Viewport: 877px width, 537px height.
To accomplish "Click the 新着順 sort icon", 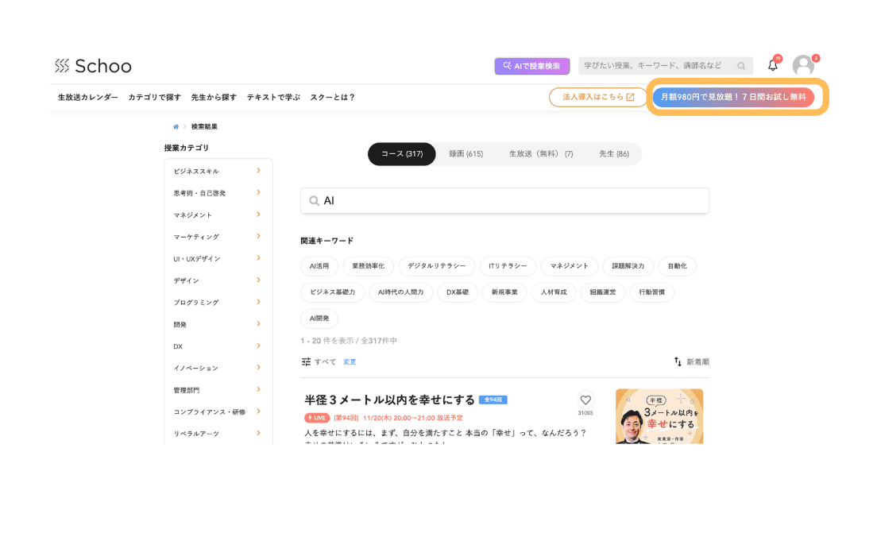I will click(x=678, y=361).
